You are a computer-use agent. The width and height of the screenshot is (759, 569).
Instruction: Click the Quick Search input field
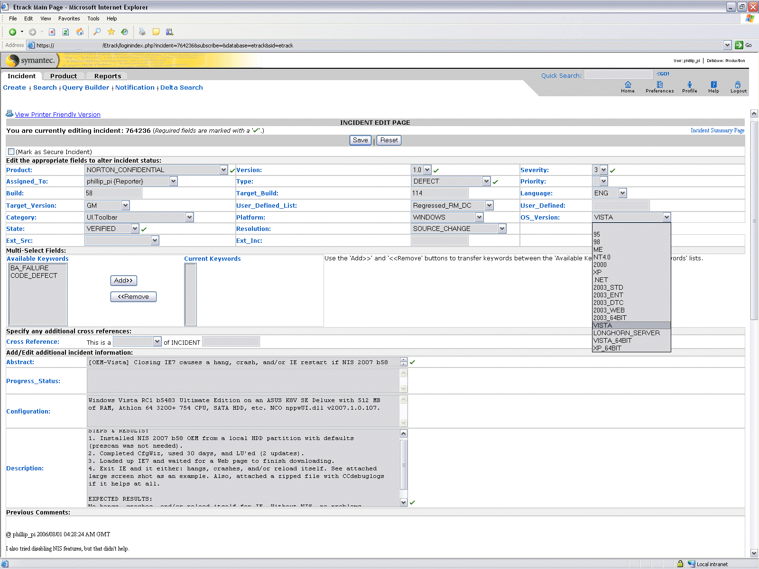pos(619,74)
